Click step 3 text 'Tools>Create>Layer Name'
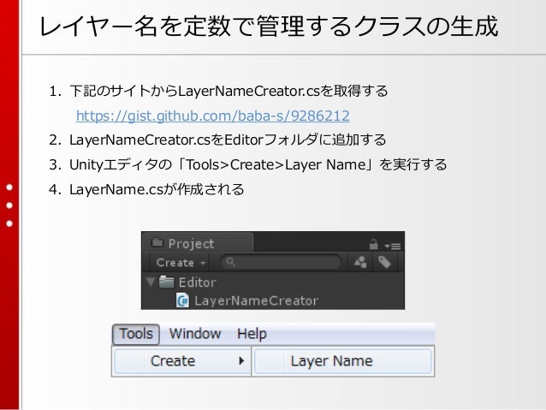546x410 pixels. (x=276, y=164)
